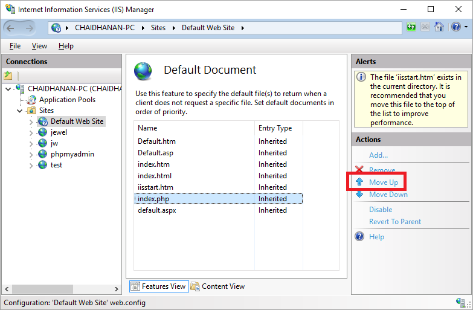This screenshot has height=310, width=473.
Task: Click the Connections horizontal scrollbar thumb
Action: (42, 289)
